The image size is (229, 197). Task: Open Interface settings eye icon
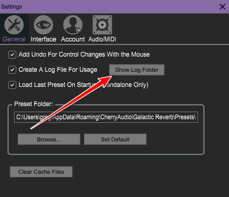point(43,25)
